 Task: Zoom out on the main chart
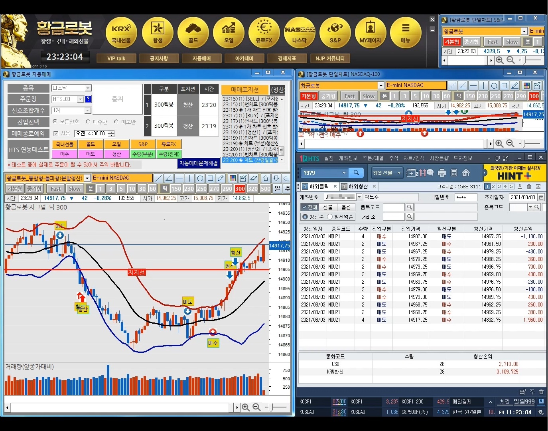click(x=256, y=407)
